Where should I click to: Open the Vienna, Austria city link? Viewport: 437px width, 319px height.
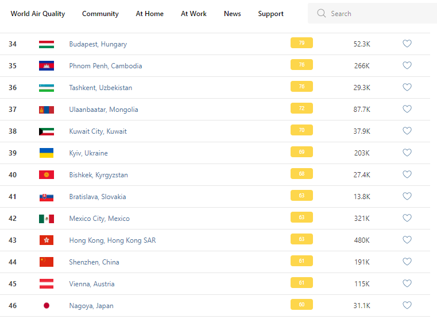click(92, 284)
